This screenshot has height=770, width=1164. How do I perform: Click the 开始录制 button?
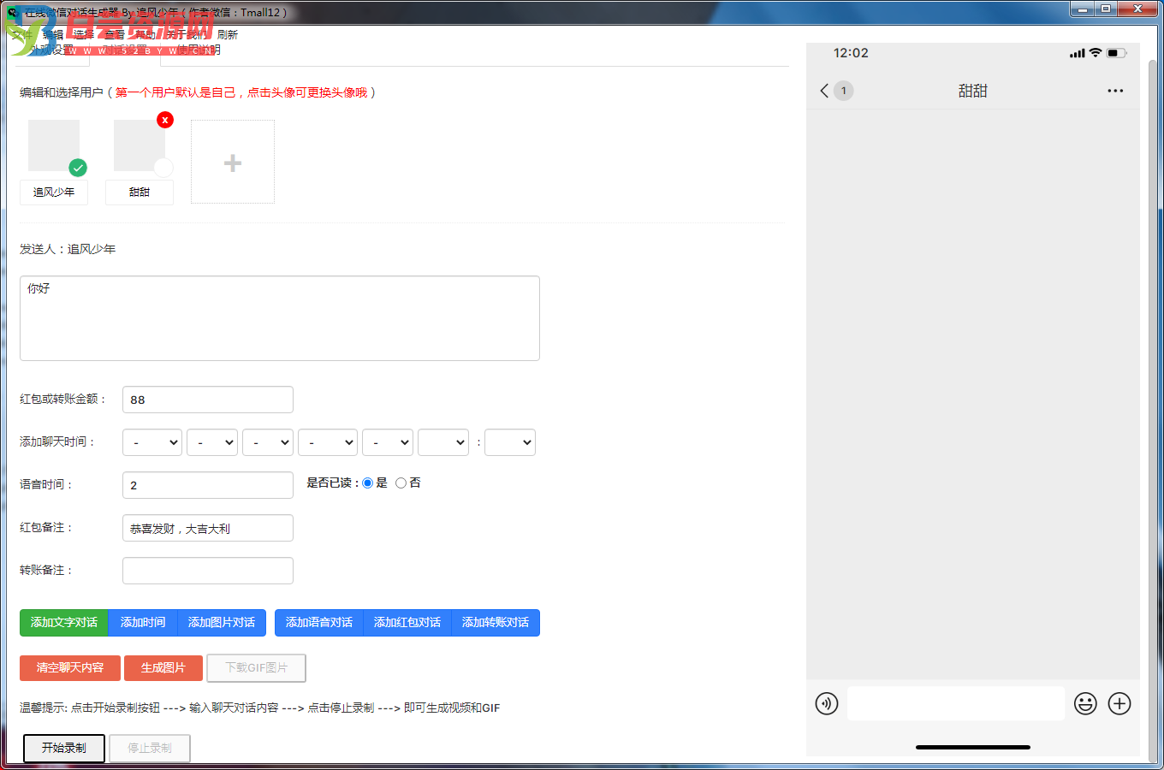pos(64,749)
